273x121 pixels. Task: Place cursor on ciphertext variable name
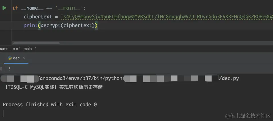(38, 17)
